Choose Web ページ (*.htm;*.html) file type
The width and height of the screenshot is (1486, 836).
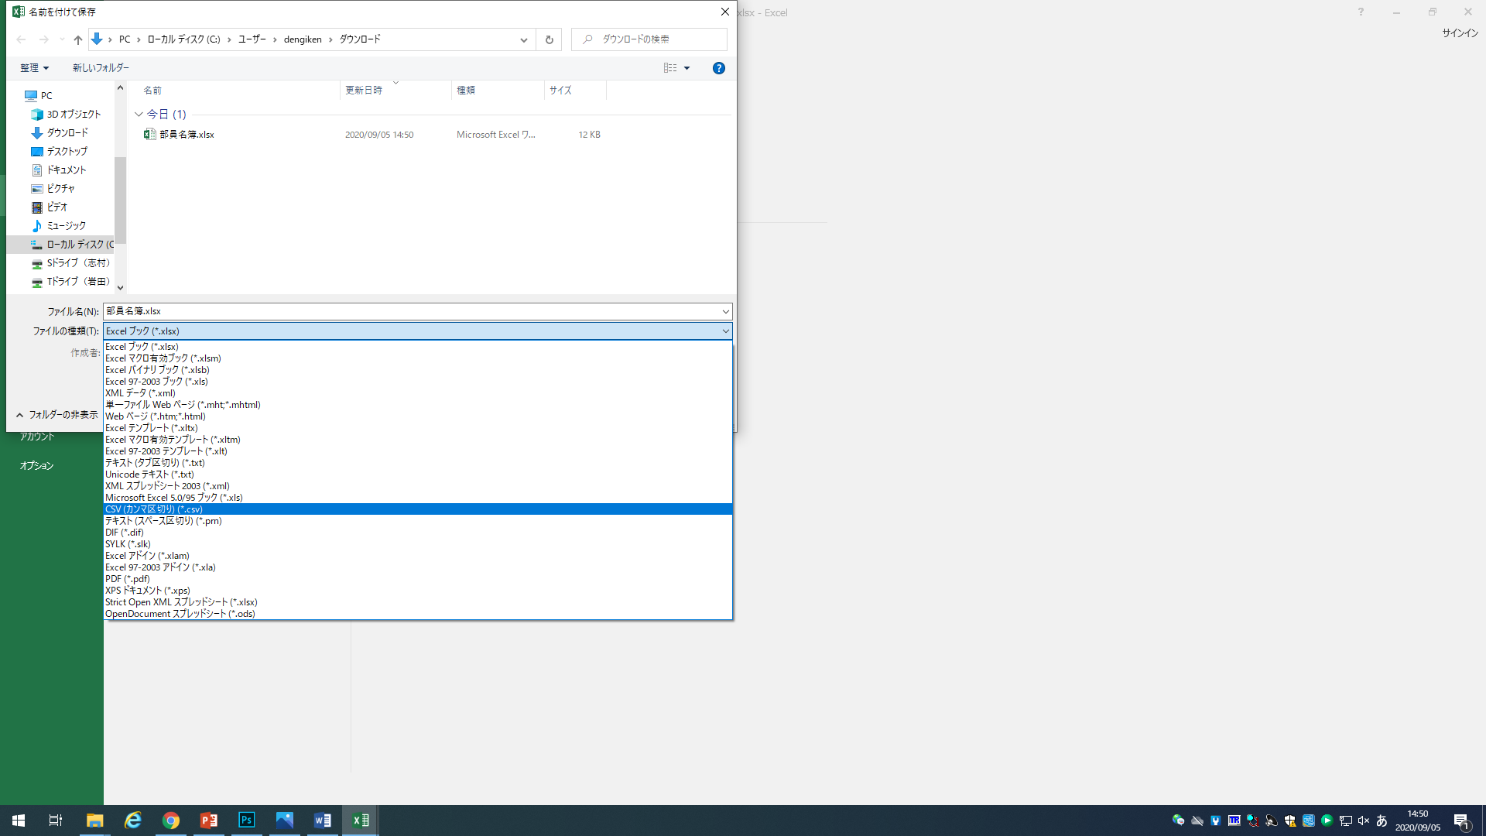418,416
